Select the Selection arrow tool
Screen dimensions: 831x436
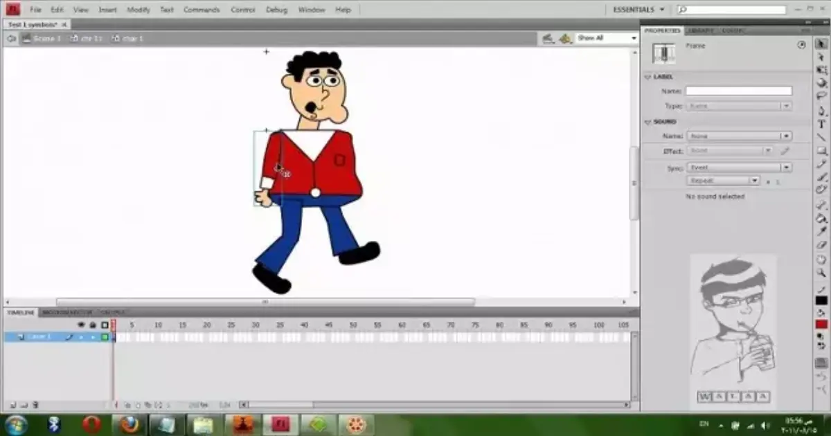tap(822, 44)
